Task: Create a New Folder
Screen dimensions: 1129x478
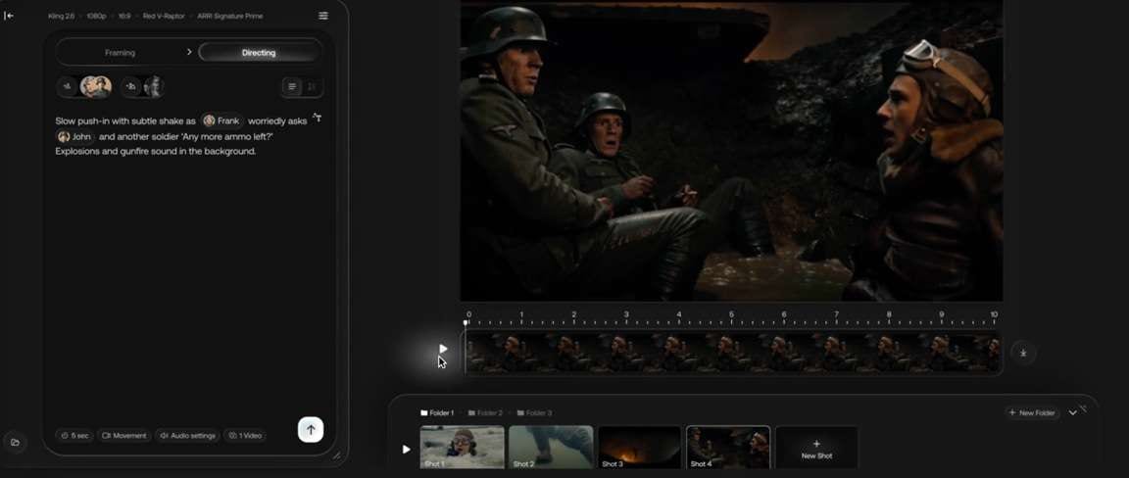Action: 1032,412
